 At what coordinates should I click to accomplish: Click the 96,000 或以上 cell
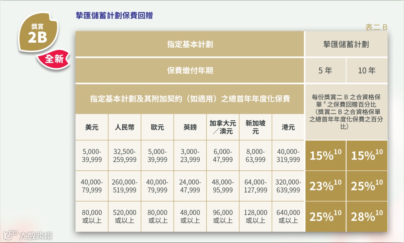[x=223, y=216]
